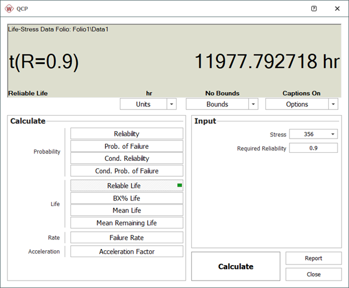Screen dimensions: 349x288
Task: Expand the Bounds dropdown arrow
Action: coord(253,104)
